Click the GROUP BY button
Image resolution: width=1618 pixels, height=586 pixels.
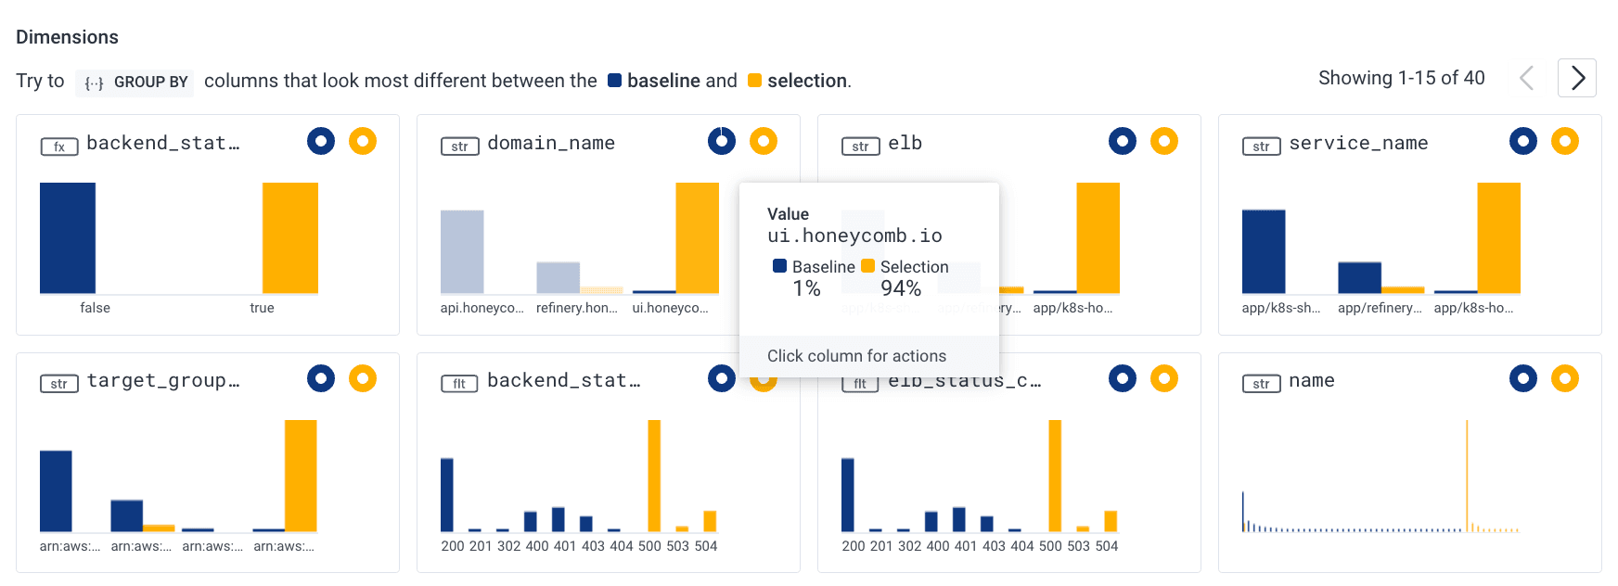point(135,82)
